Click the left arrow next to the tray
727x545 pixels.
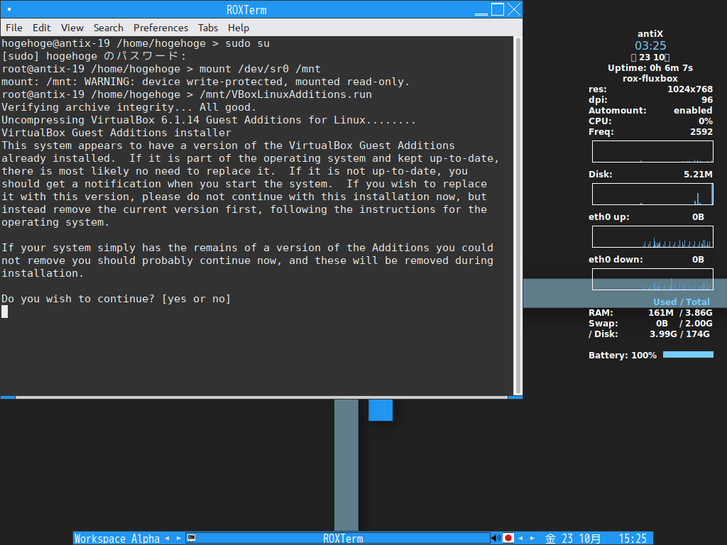[520, 539]
